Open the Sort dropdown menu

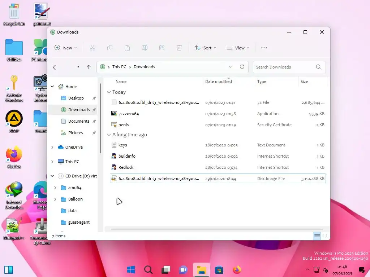tap(205, 48)
